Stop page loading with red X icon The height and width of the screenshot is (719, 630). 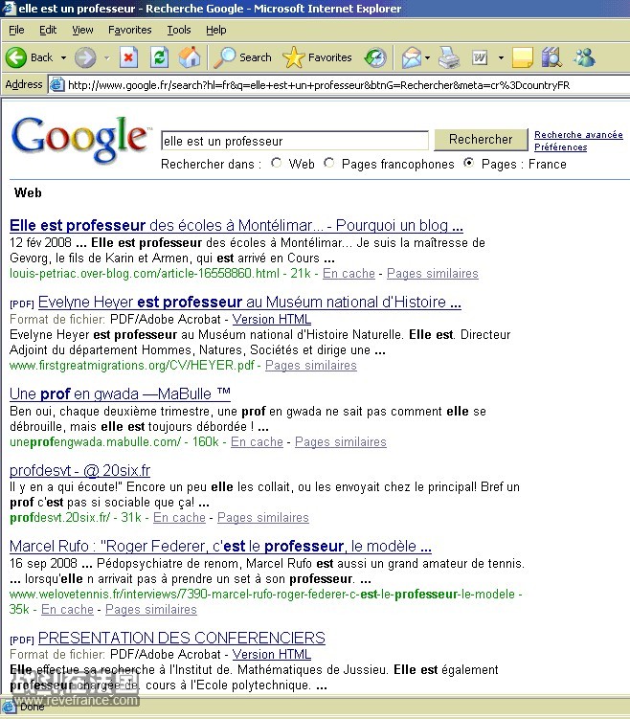(129, 57)
